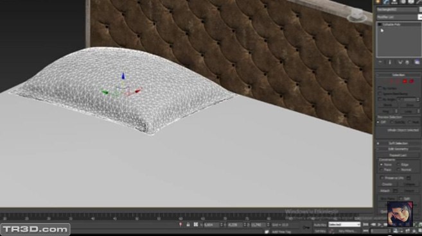Enable the By Vertex checkbox
This screenshot has height=236, width=422.
pyautogui.click(x=380, y=88)
